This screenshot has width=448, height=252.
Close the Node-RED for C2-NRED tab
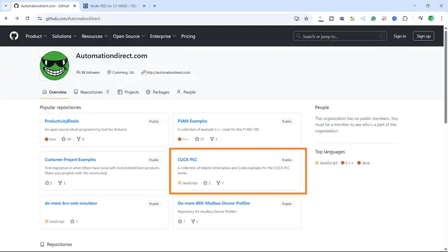pos(144,6)
